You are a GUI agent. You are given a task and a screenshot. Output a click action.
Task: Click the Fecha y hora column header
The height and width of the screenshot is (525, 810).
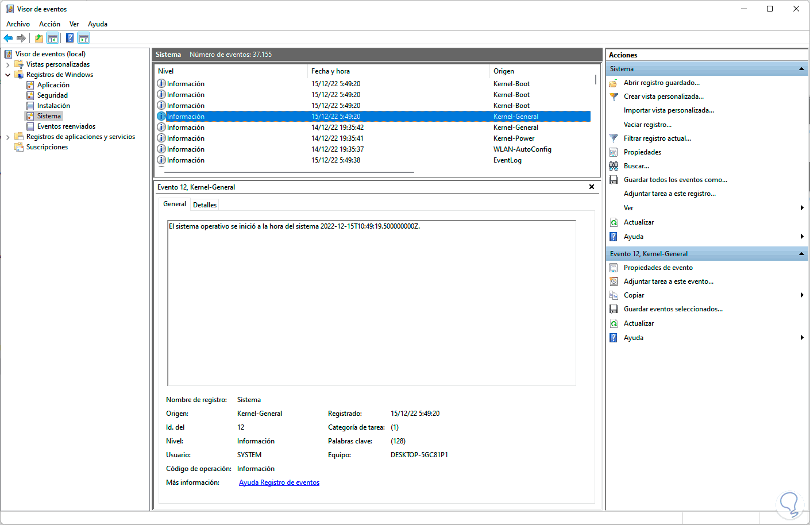(330, 71)
